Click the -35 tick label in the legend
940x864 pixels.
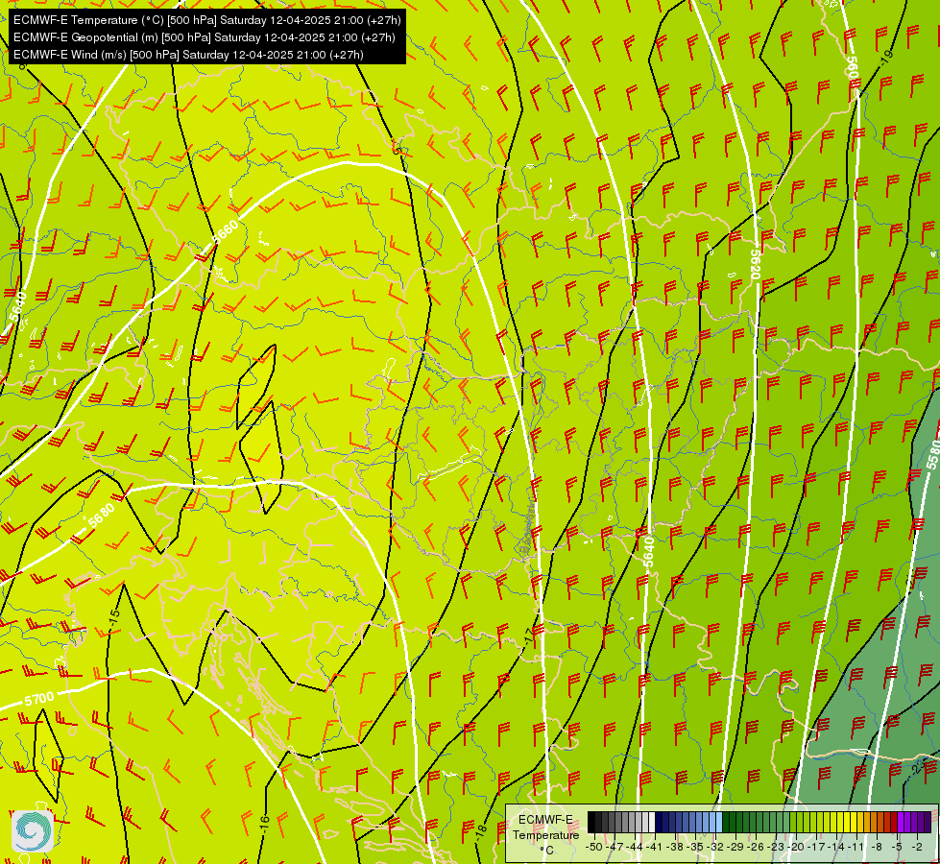[695, 847]
